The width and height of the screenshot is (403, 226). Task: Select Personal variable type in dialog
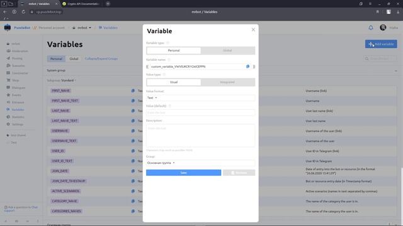click(174, 50)
